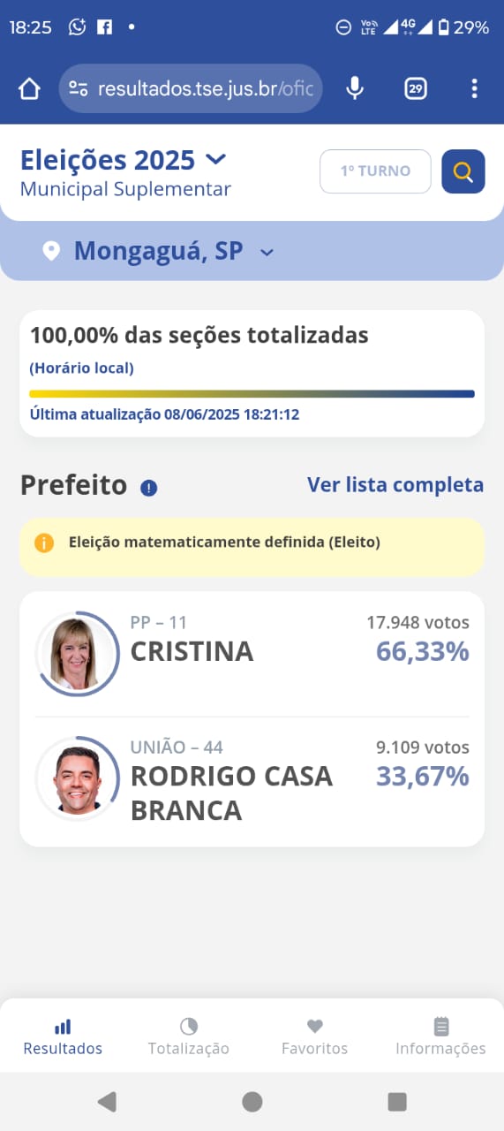Select the 1º TURNO round button
Image resolution: width=504 pixels, height=1131 pixels.
pos(375,171)
